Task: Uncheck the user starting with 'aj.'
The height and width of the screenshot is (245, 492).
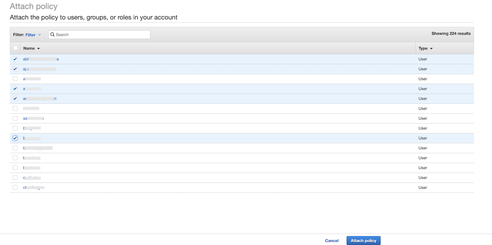Action: pos(15,69)
